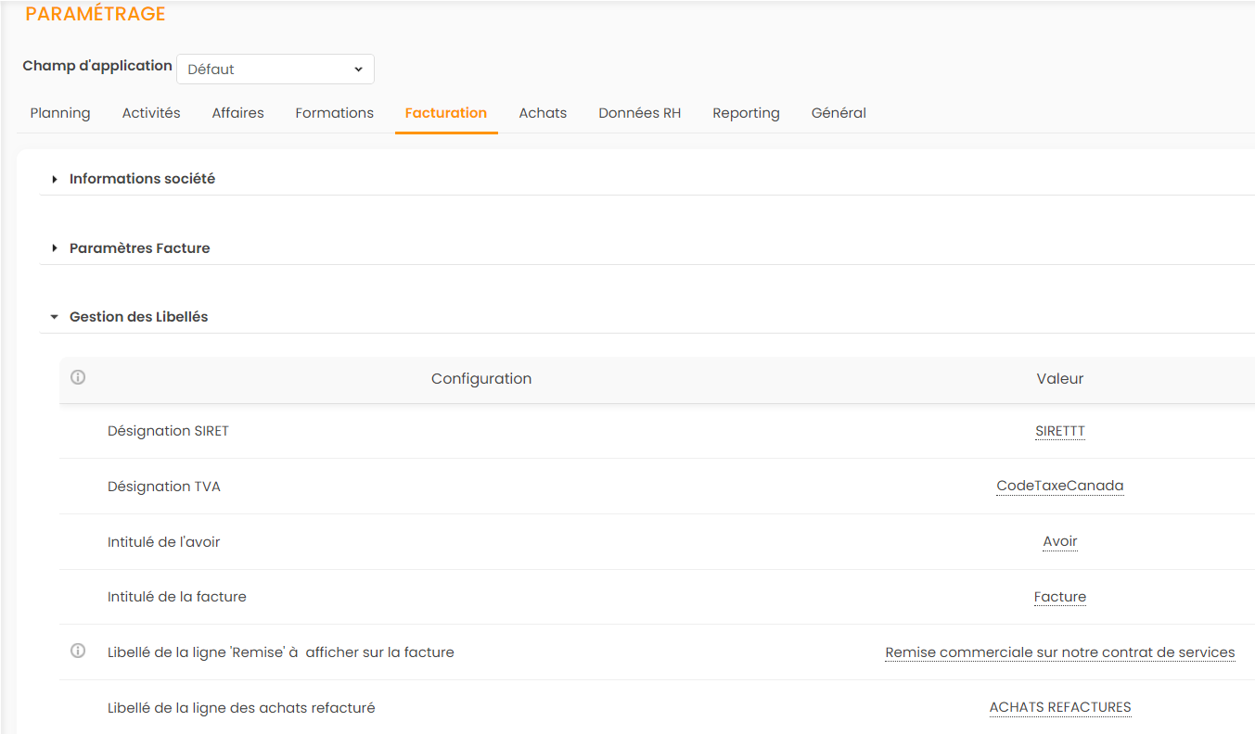The height and width of the screenshot is (734, 1255).
Task: Switch to the Planning tab
Action: (60, 113)
